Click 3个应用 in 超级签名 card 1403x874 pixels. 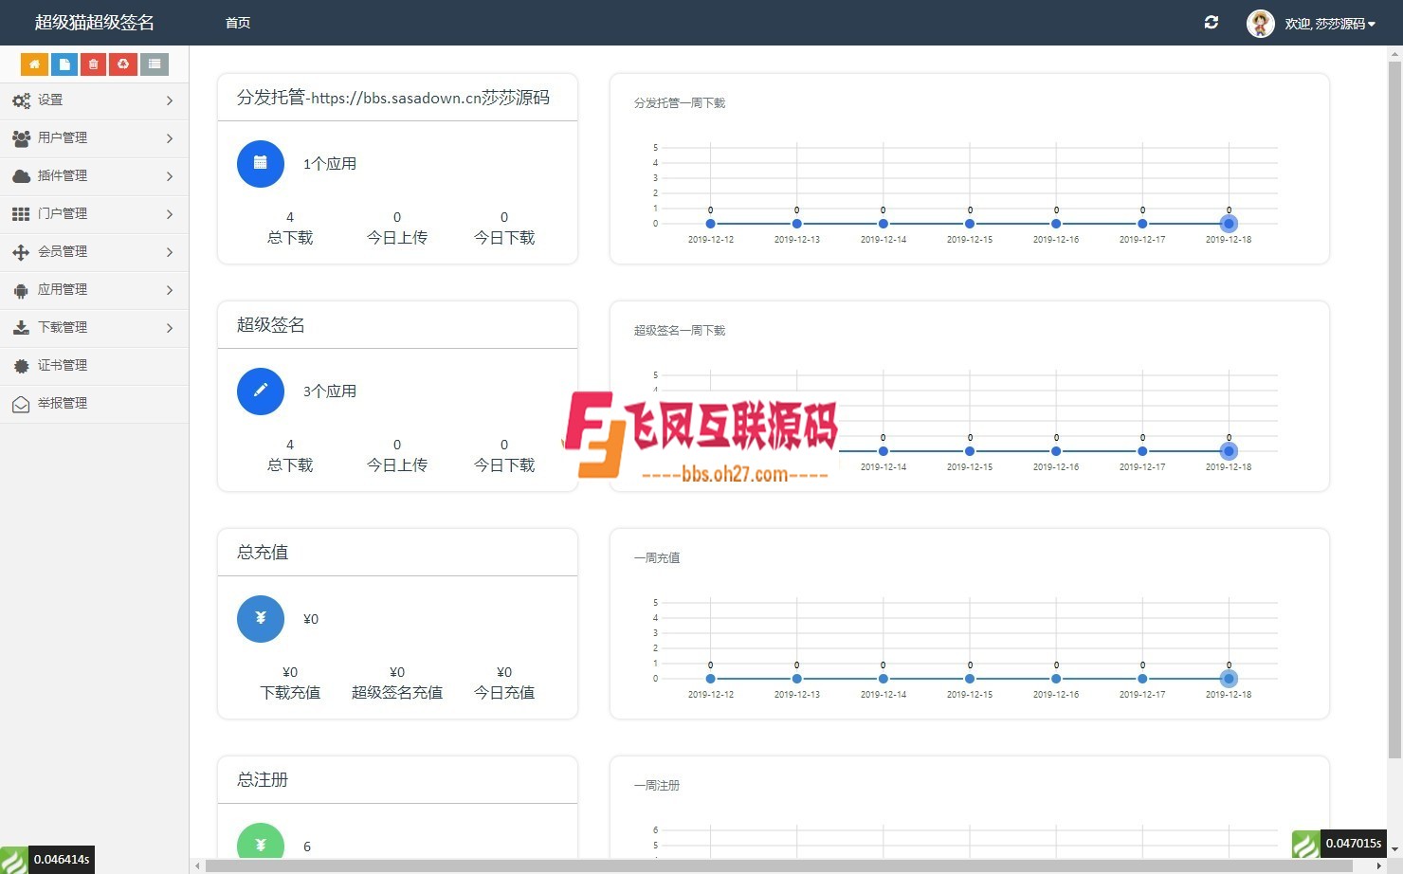point(330,391)
